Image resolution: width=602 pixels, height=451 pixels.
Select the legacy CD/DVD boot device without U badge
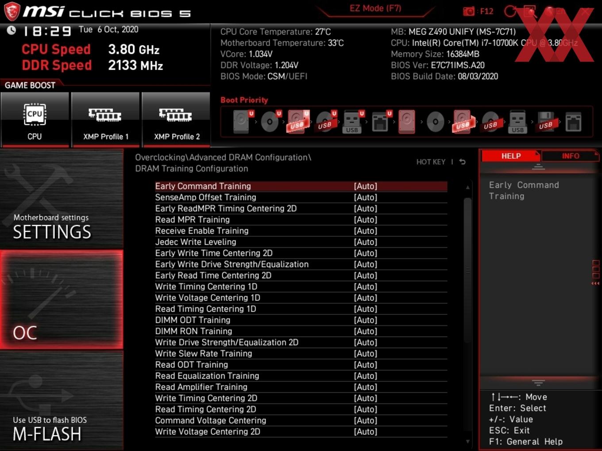click(x=436, y=122)
